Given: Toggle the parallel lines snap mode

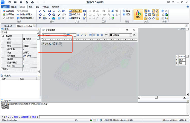Looking at the screenshot, I should pyautogui.click(x=157, y=15).
